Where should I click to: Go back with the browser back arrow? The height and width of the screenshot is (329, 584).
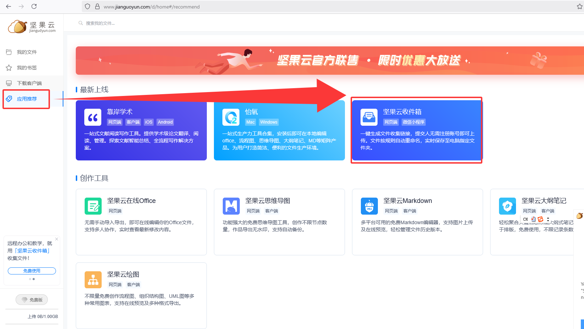(8, 6)
